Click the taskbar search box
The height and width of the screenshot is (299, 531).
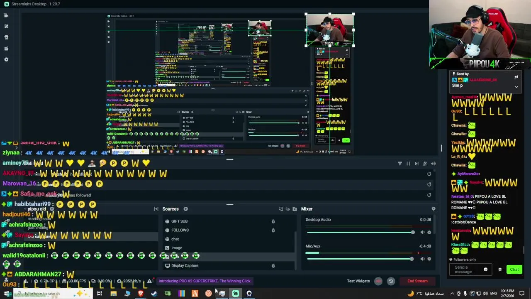click(53, 294)
